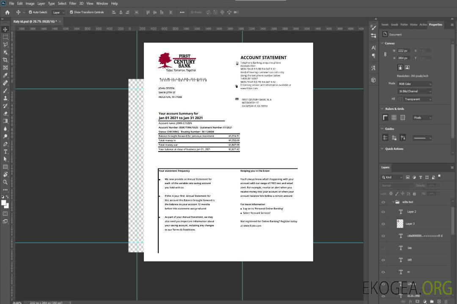Select the Eraser tool
The width and height of the screenshot is (457, 304).
point(5,114)
